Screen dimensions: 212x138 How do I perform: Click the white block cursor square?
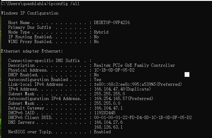click(x=187, y=74)
